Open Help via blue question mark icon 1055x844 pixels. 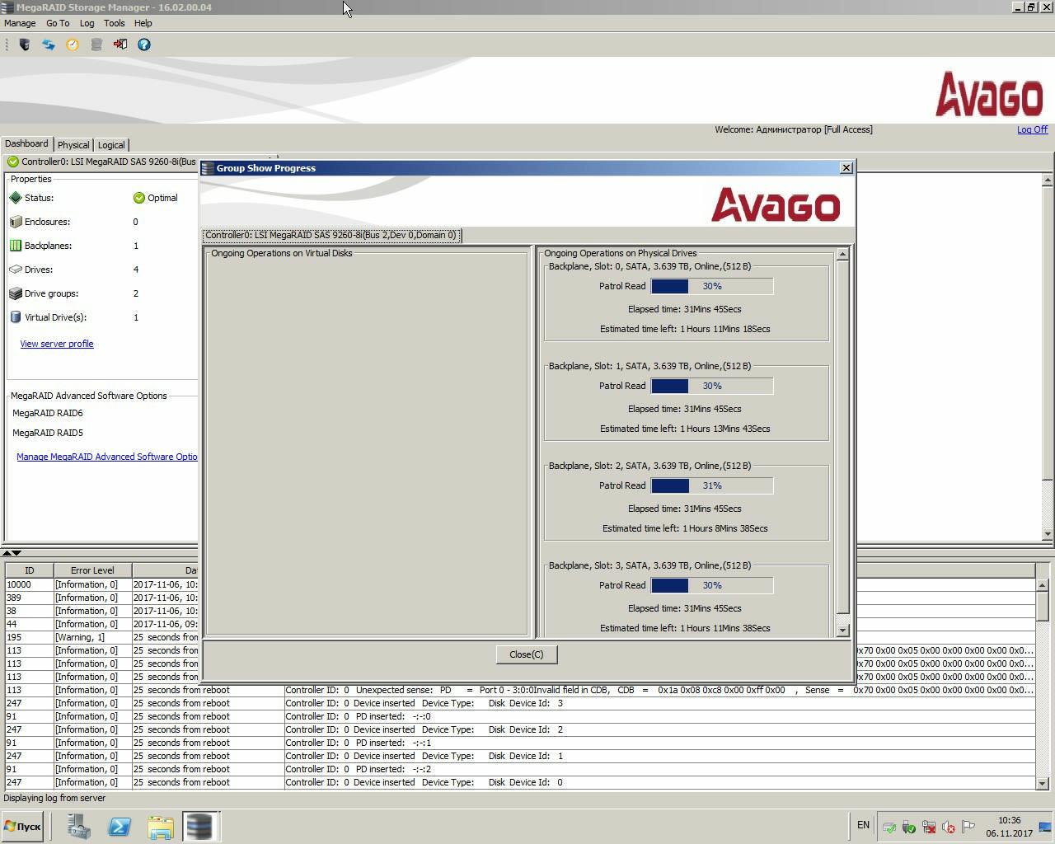coord(144,45)
